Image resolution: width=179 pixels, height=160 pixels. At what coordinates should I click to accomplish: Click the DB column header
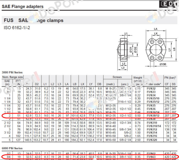99,84
